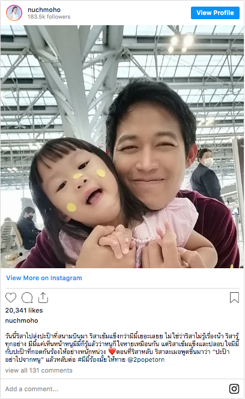The image size is (245, 399).
Task: Open the father and daughter photo
Action: 122,146
